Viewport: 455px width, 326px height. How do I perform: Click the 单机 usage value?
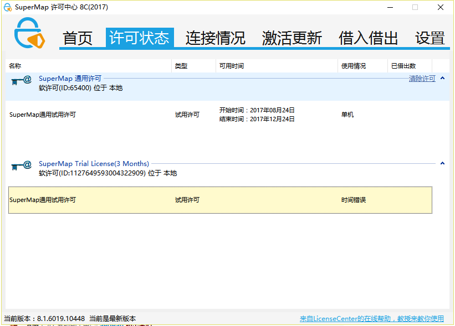coord(347,115)
